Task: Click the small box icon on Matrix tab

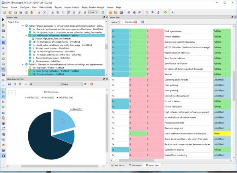Action: (119, 22)
